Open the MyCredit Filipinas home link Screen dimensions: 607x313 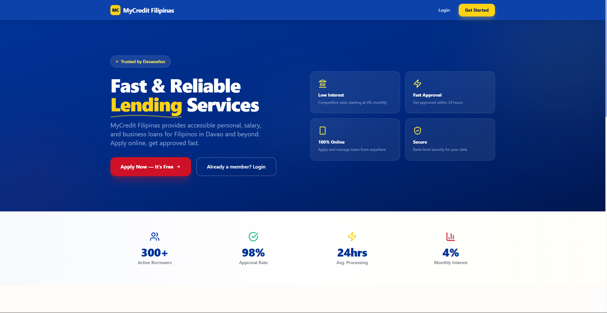tap(142, 10)
